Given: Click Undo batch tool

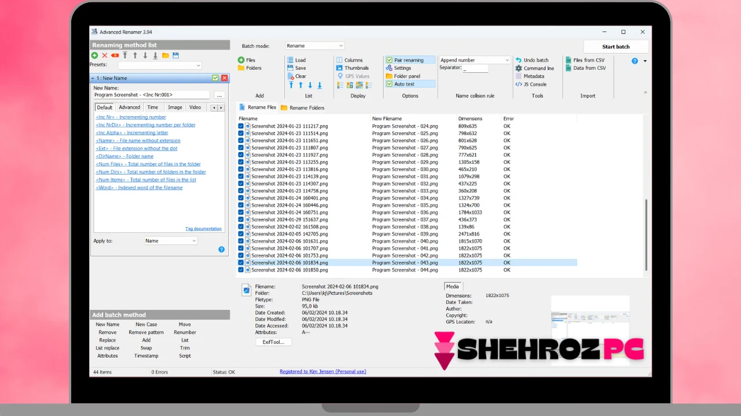Looking at the screenshot, I should [x=532, y=60].
